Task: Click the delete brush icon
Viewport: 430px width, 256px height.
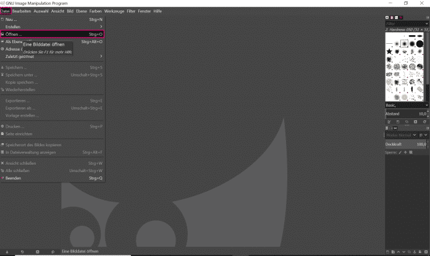Action: point(415,122)
